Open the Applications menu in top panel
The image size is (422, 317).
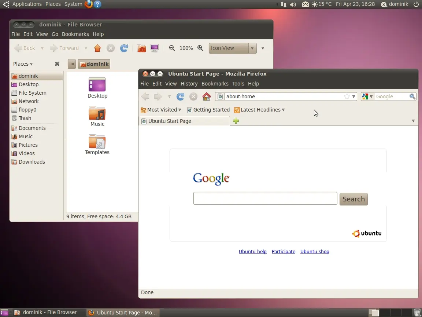(x=27, y=4)
